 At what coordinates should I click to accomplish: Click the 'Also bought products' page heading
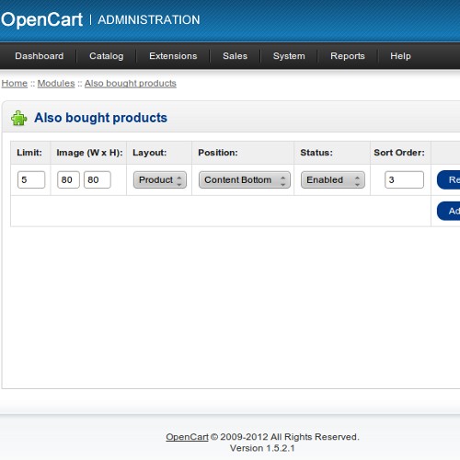[100, 118]
